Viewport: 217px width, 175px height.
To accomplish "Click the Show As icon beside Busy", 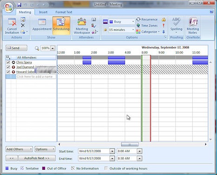I will [x=105, y=22].
